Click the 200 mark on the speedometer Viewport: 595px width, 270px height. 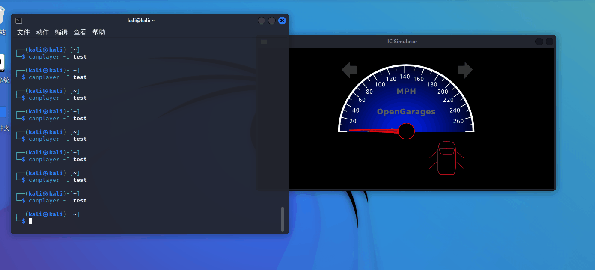click(443, 91)
